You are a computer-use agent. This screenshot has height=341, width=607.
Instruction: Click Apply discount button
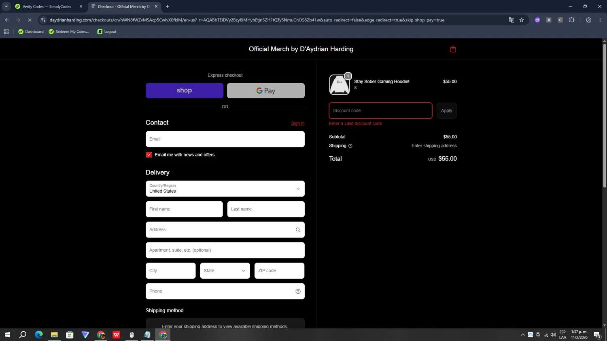click(447, 111)
